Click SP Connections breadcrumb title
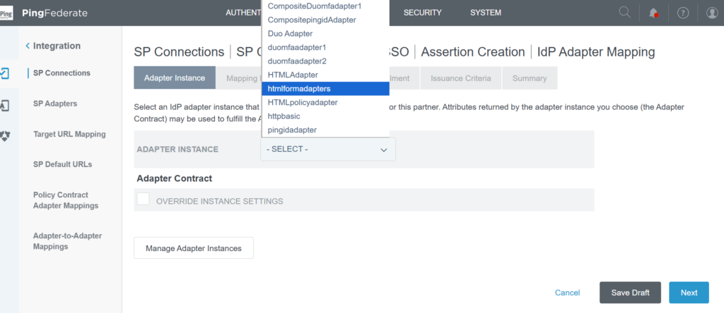The image size is (724, 313). 179,52
